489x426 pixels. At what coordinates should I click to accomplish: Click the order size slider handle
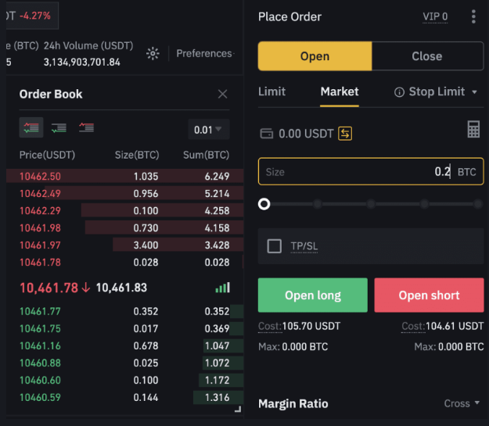264,204
